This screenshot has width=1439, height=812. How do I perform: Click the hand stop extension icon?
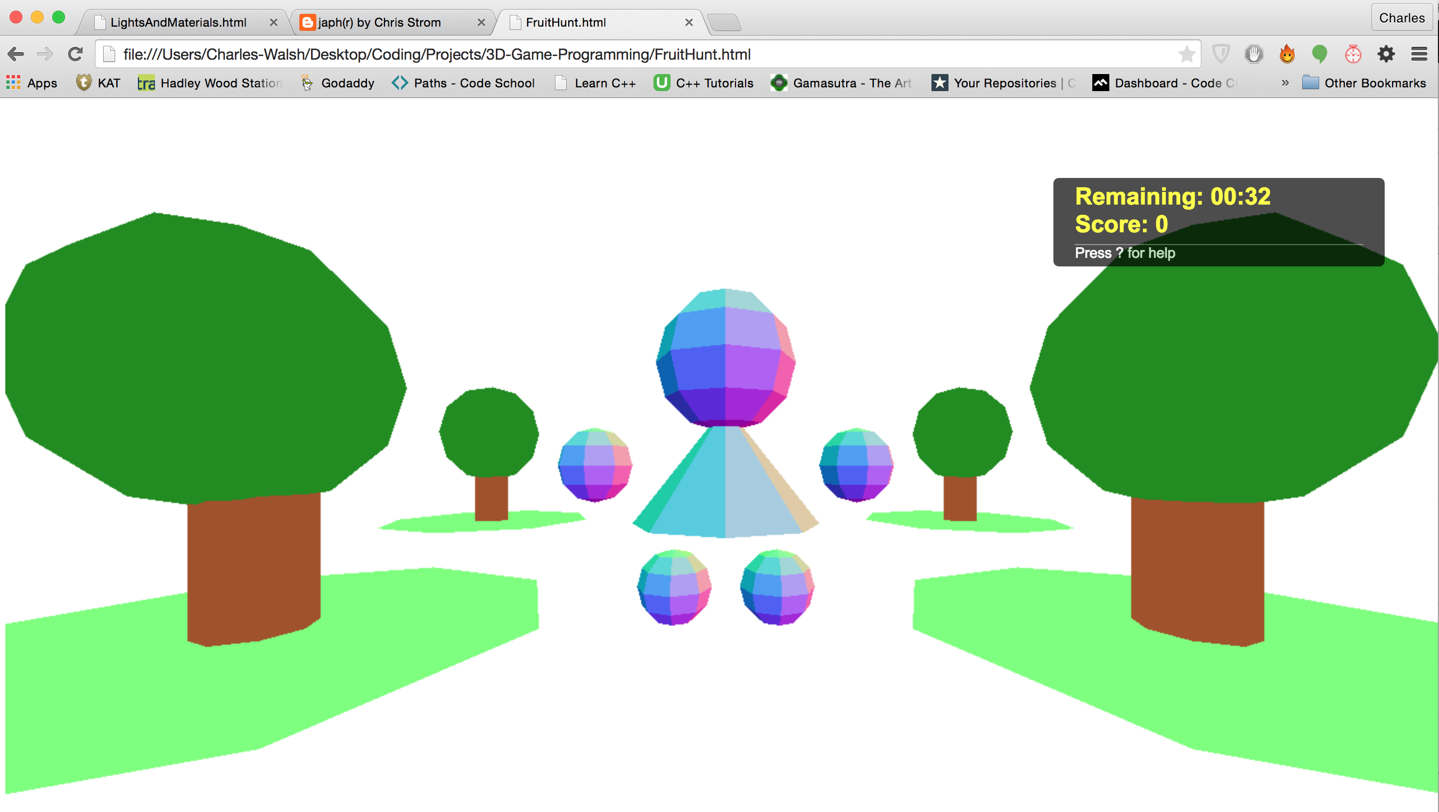pos(1254,54)
